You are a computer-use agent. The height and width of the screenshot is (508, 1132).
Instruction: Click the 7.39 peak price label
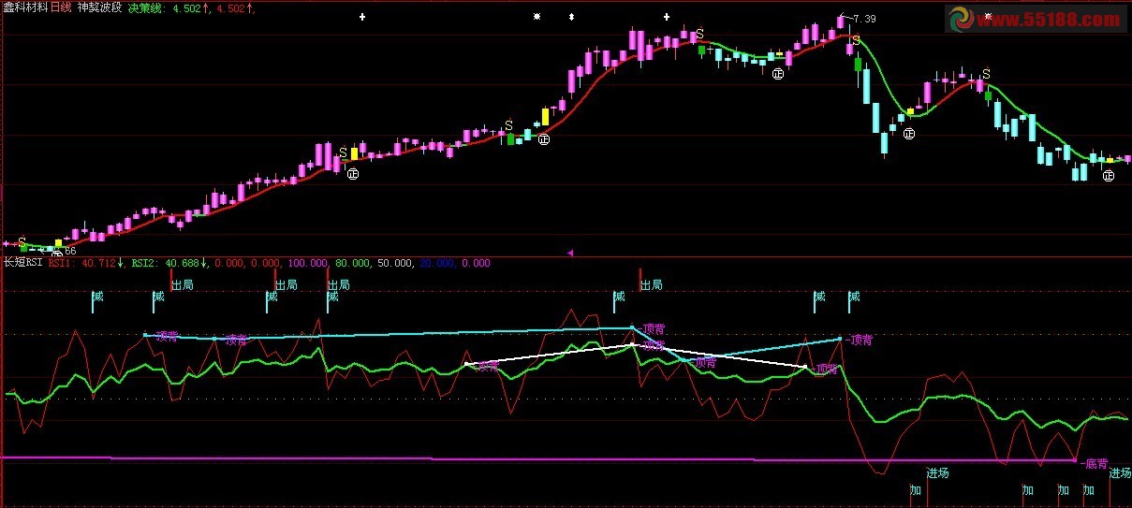pos(863,19)
